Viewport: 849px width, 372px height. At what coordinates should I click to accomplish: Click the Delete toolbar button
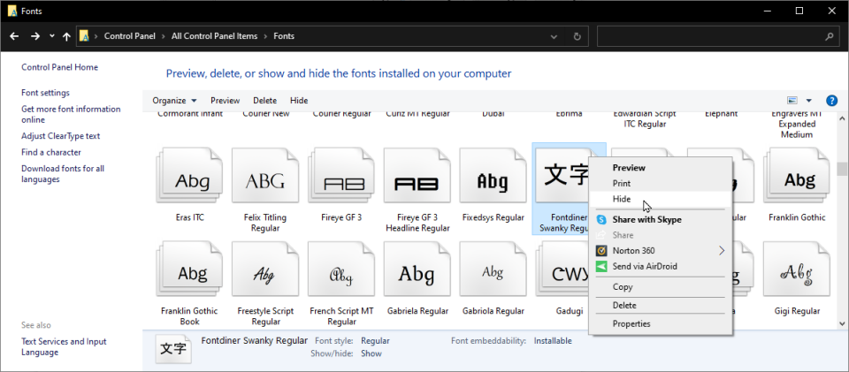[x=264, y=101]
